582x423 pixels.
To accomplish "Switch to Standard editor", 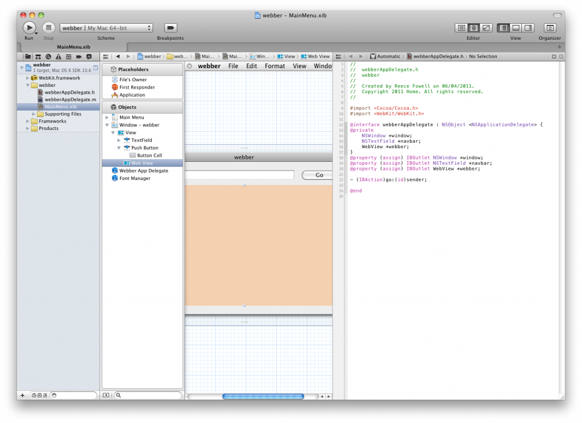I will (462, 28).
